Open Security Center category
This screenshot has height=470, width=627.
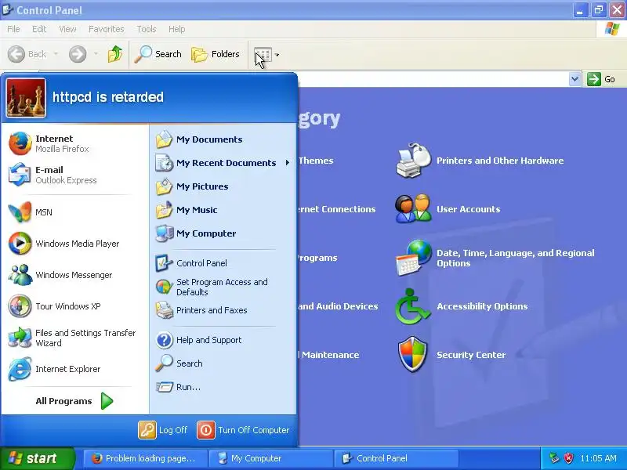click(x=451, y=355)
